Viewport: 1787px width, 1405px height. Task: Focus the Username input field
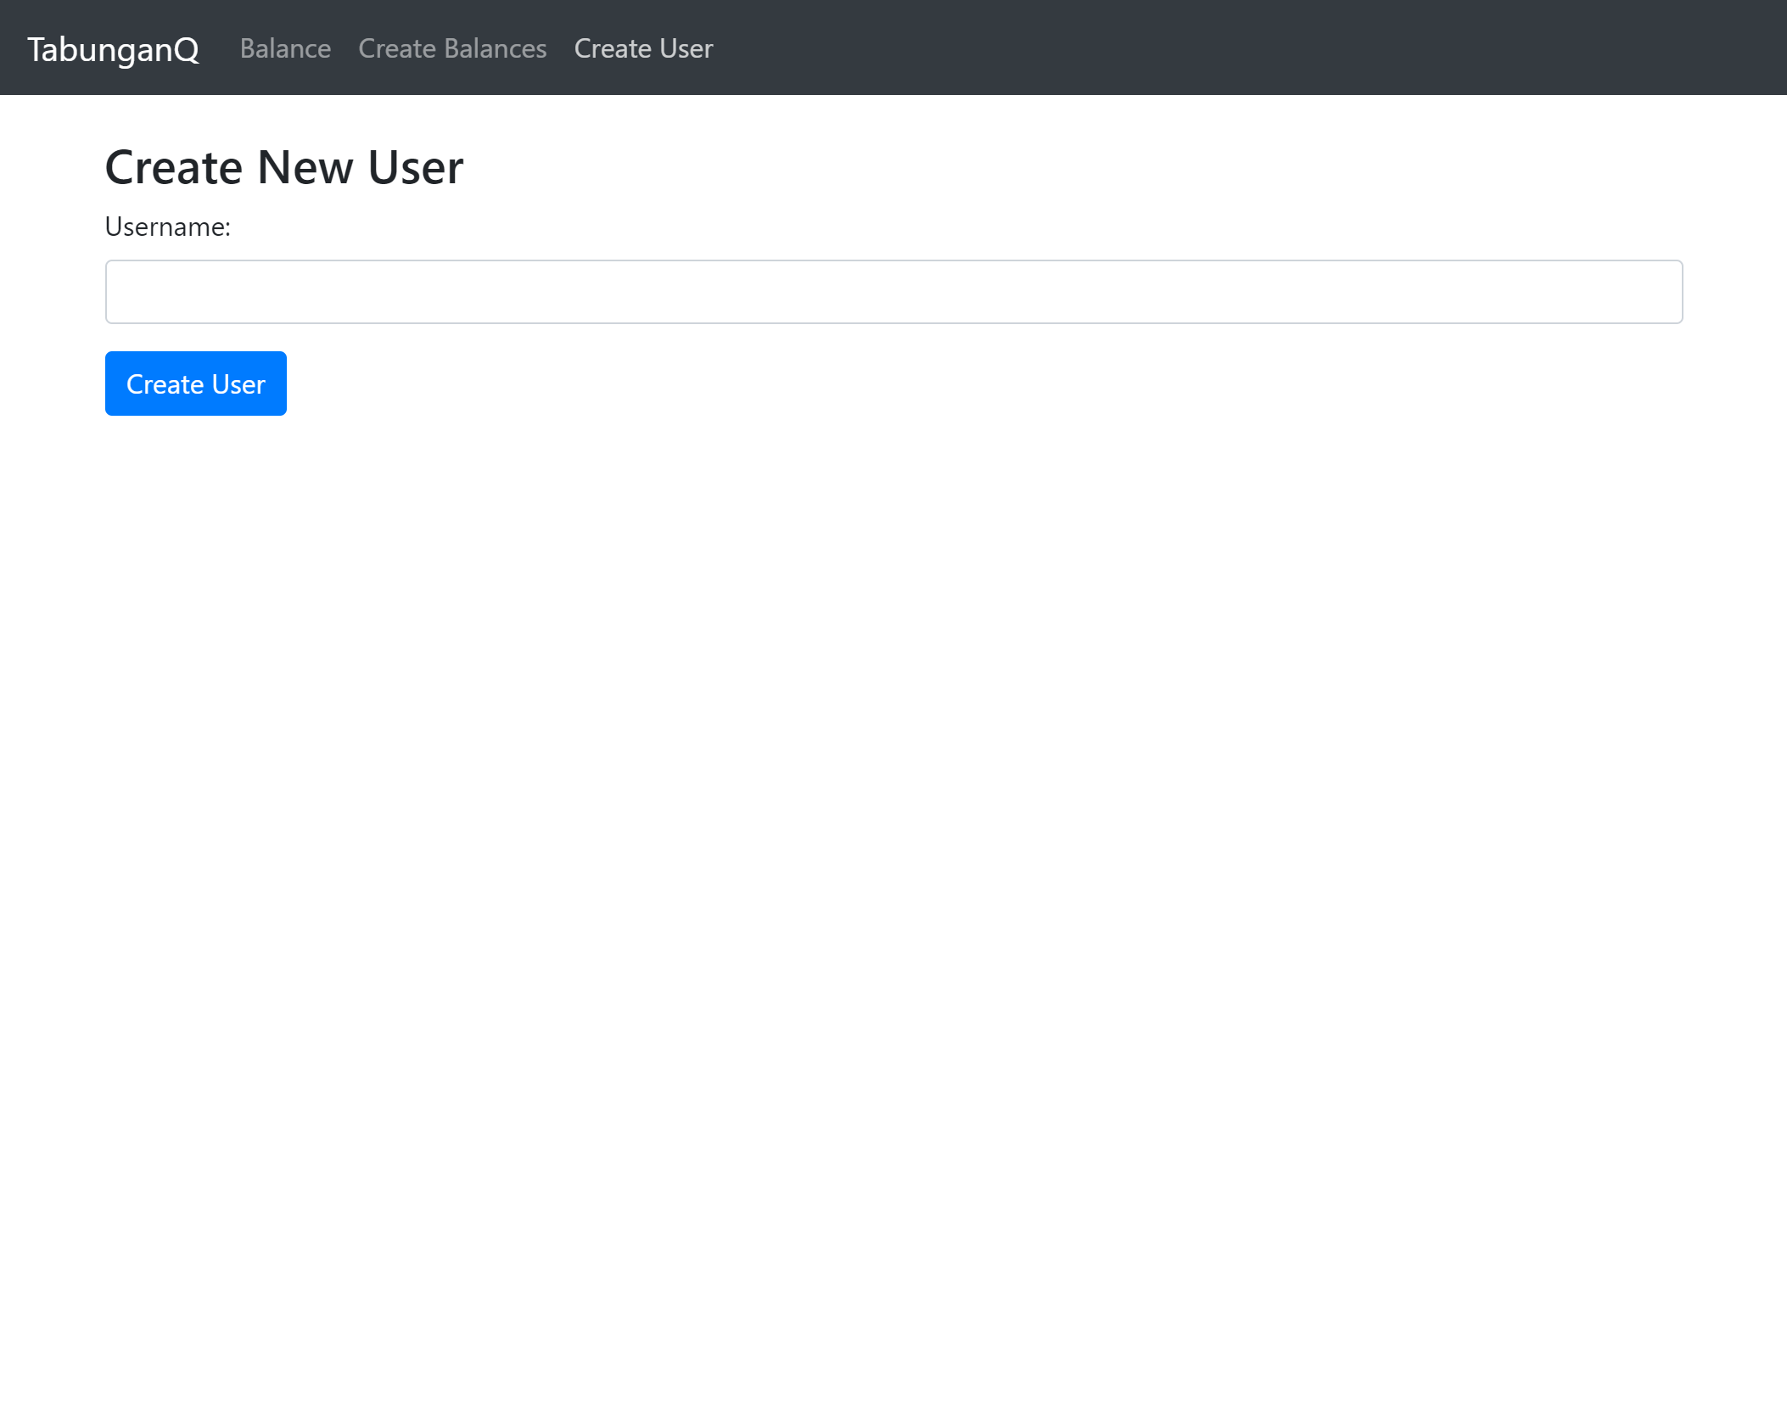tap(893, 292)
